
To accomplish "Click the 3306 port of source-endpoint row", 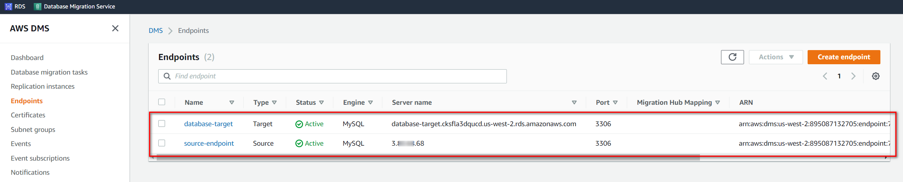I will (603, 143).
